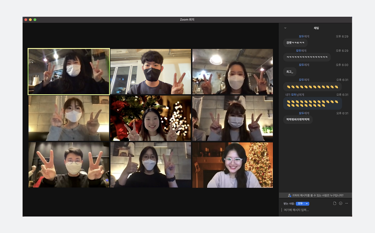375x233 pixels.
Task: Minimize the Zoom 회의 window
Action: 30,20
